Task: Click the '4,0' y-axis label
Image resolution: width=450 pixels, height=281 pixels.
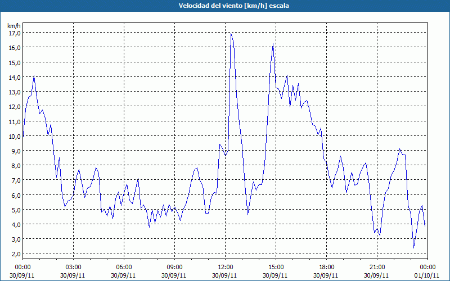Action: (16, 225)
